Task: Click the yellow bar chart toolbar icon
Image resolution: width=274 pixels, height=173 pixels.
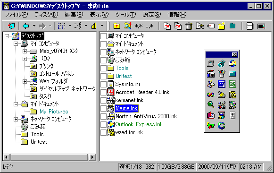Action: pos(94,26)
